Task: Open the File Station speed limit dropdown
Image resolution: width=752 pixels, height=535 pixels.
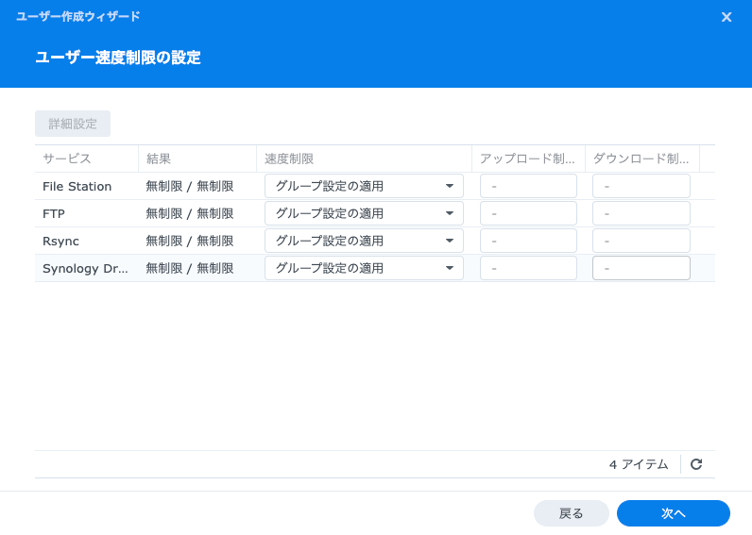Action: [x=364, y=186]
